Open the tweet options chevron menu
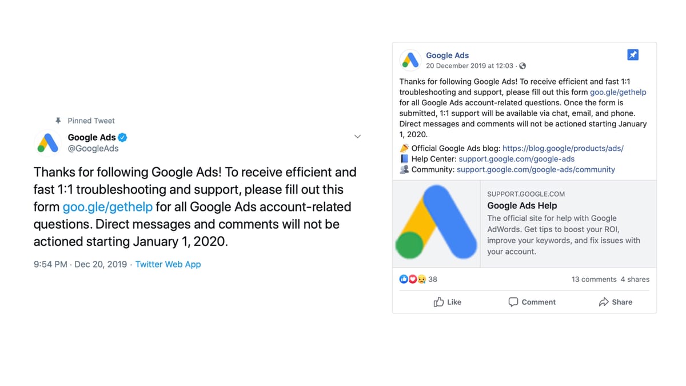Viewport: 686px width, 386px height. pyautogui.click(x=357, y=137)
